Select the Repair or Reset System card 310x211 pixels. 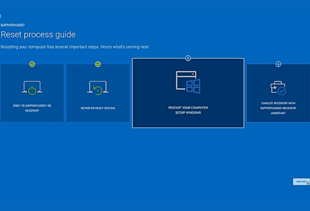tap(98, 93)
